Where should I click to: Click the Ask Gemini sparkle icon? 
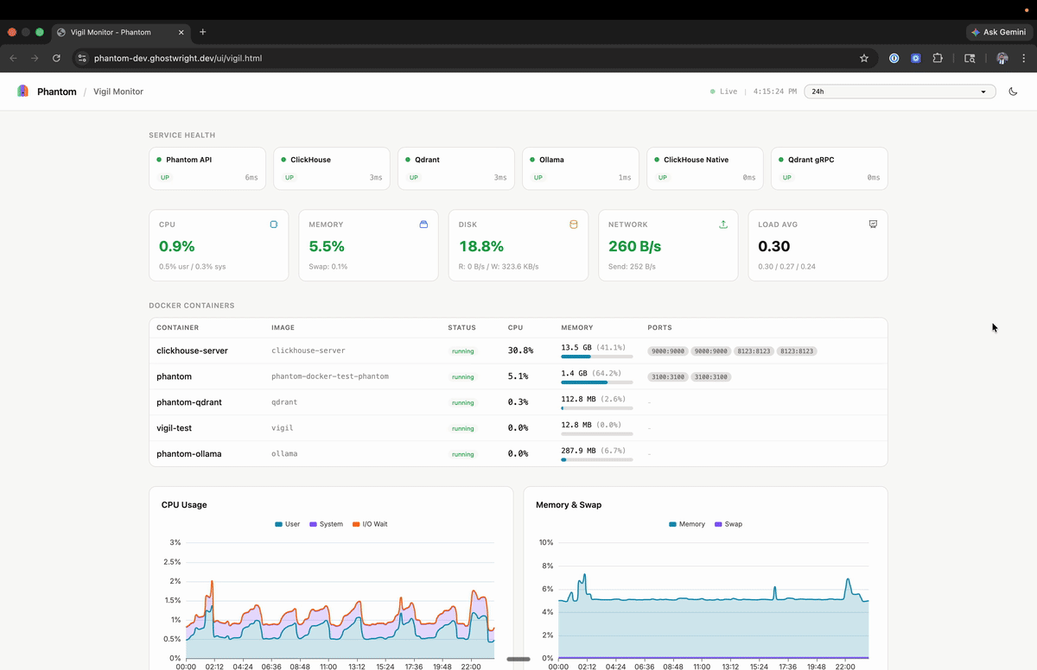(x=977, y=32)
